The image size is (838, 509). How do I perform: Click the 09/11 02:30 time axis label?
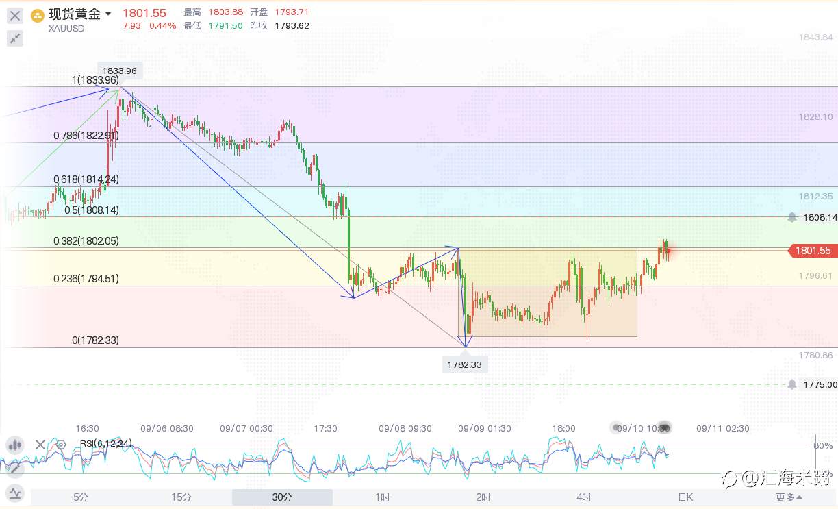click(x=723, y=429)
